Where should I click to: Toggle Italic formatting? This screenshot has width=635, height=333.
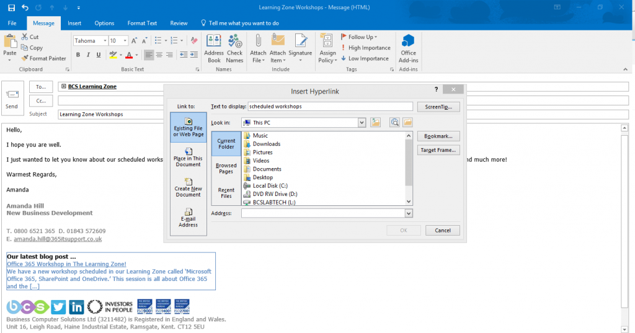click(88, 55)
